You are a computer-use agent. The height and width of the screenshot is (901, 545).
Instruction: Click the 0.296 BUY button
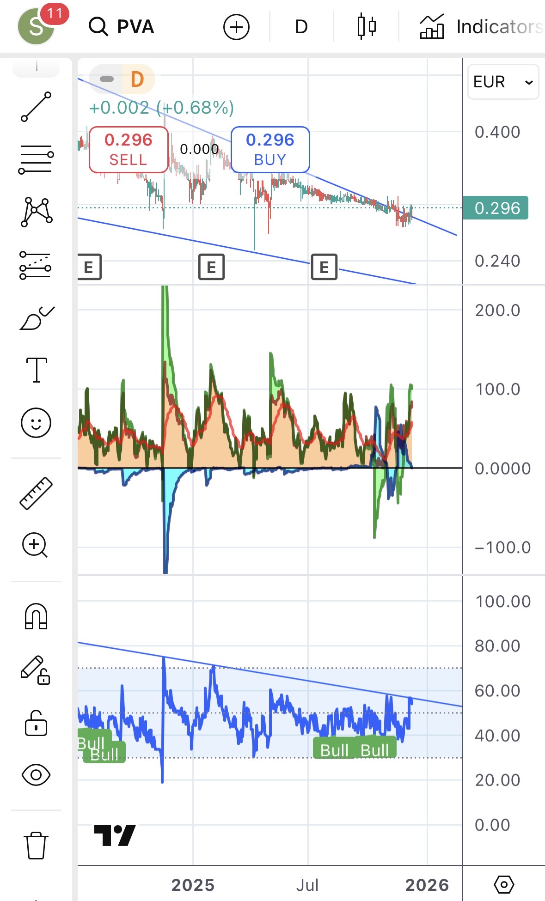click(x=270, y=149)
